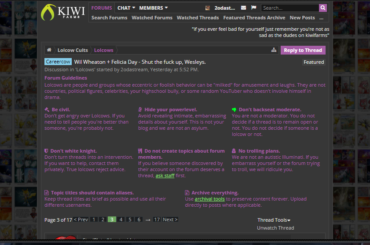
Task: Go to page 2
Action: (103, 219)
